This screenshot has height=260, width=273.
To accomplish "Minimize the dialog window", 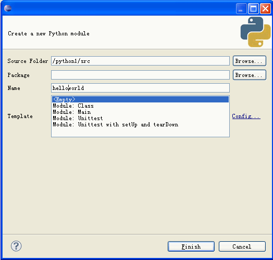I will pos(241,8).
